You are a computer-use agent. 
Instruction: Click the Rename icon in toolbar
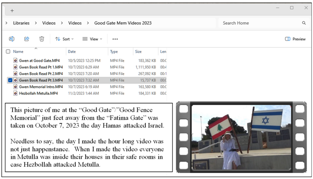pyautogui.click(x=12, y=39)
